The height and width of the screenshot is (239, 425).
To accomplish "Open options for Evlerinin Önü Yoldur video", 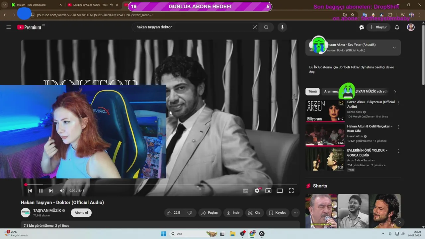I will [x=399, y=151].
